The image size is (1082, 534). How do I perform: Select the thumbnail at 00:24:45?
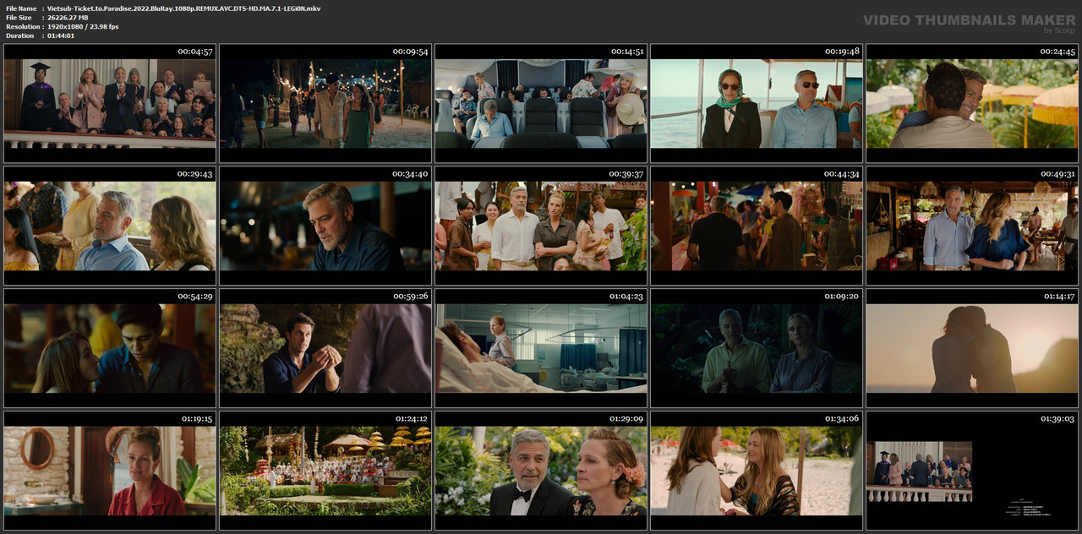(972, 103)
